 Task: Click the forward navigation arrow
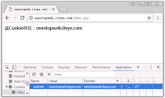(x=15, y=18)
